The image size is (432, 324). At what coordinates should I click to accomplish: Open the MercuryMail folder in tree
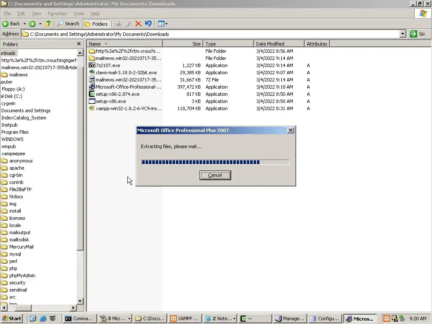click(x=21, y=246)
